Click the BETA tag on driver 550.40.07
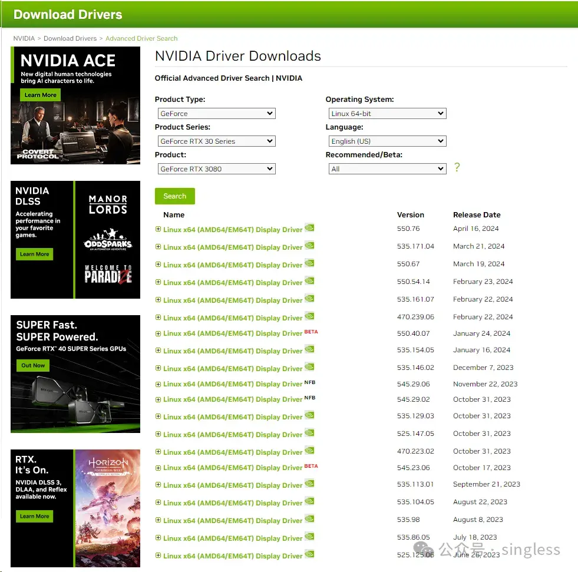The height and width of the screenshot is (572, 578). (x=311, y=332)
